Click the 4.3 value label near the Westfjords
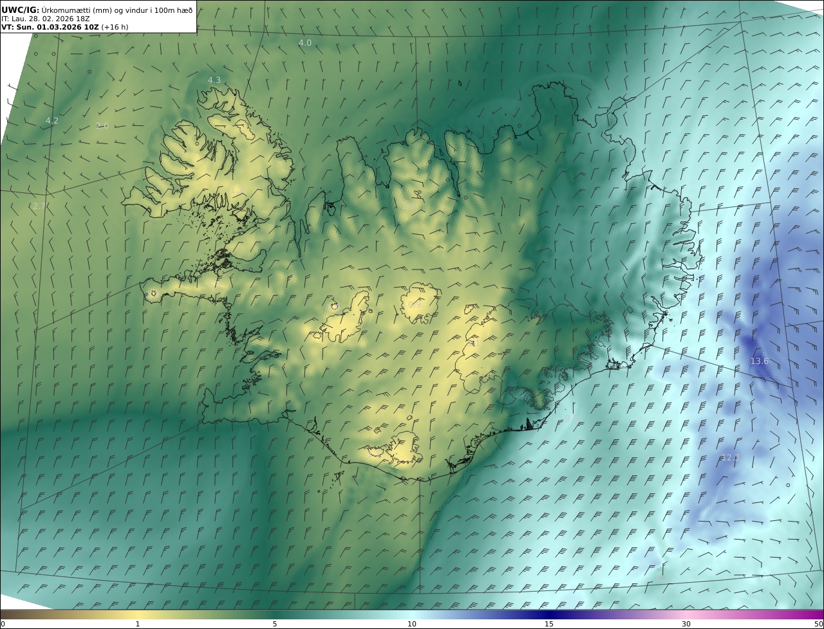824x629 pixels. tap(214, 80)
